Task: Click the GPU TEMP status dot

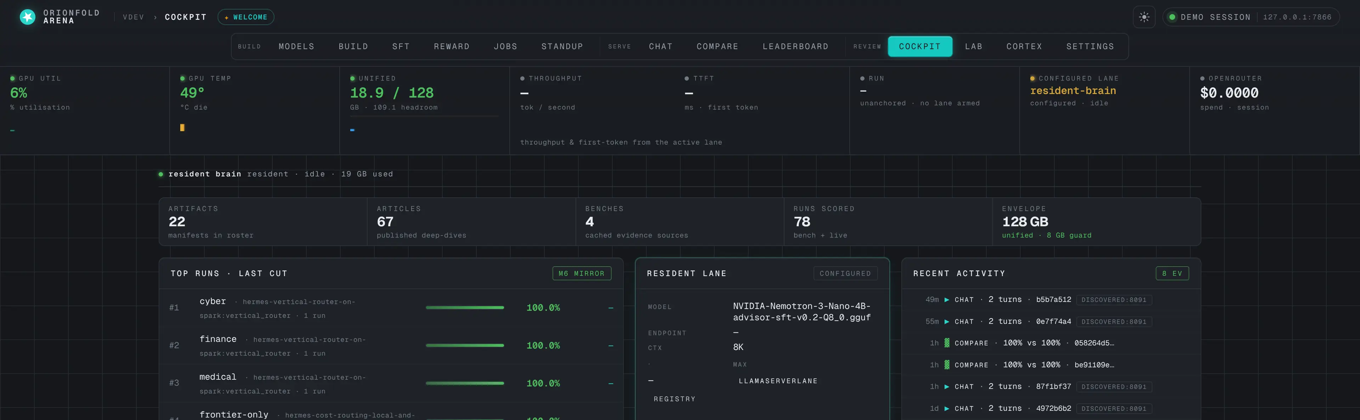Action: [x=183, y=78]
